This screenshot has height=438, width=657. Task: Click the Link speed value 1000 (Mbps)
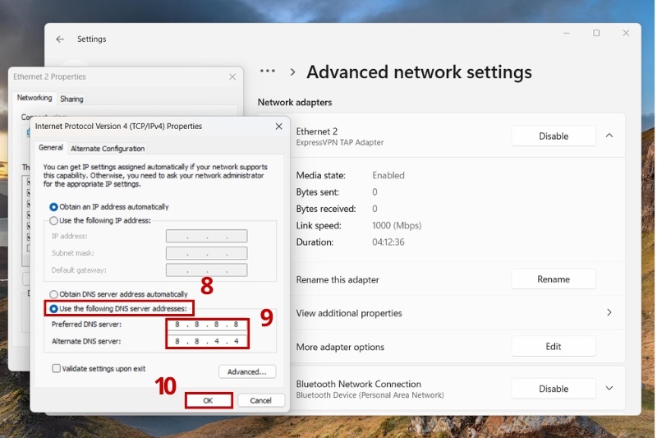pos(397,225)
